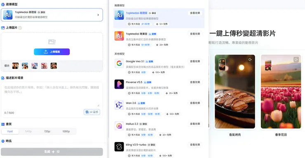View effects for Google Veo 3.1
305x158 pixels.
[x=195, y=61]
